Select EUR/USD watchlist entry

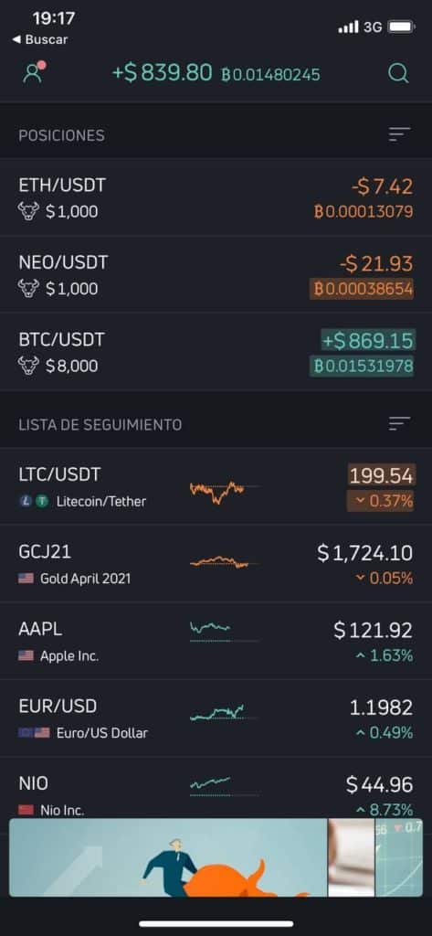click(216, 718)
